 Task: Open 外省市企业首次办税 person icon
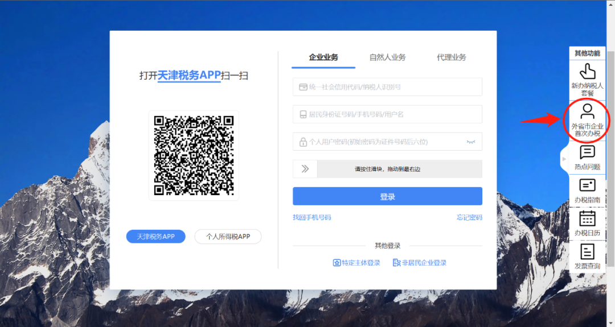click(587, 111)
